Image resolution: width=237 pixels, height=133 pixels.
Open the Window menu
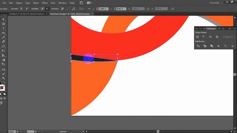(63, 3)
